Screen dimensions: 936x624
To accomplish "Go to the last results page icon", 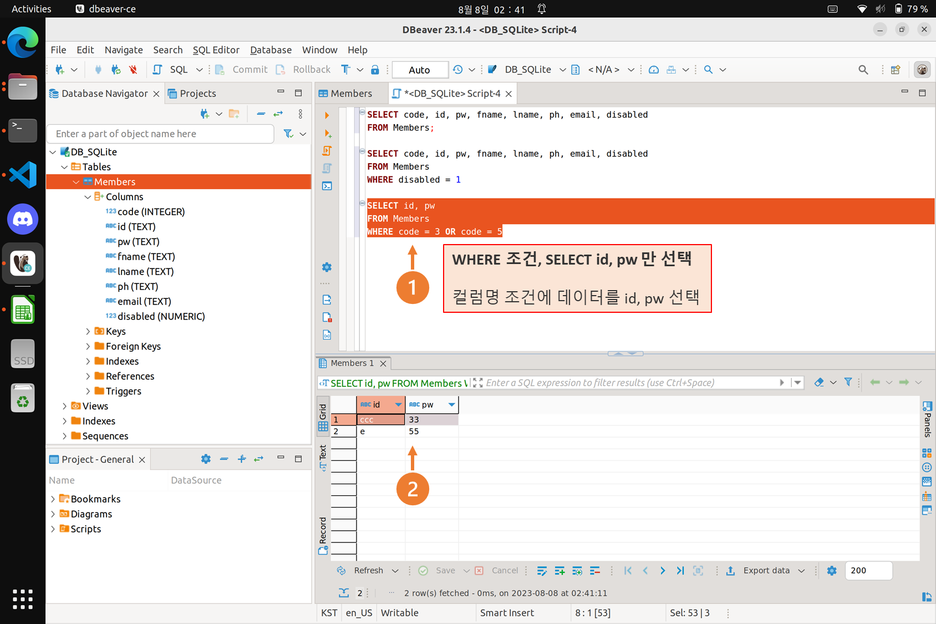I will [x=680, y=570].
